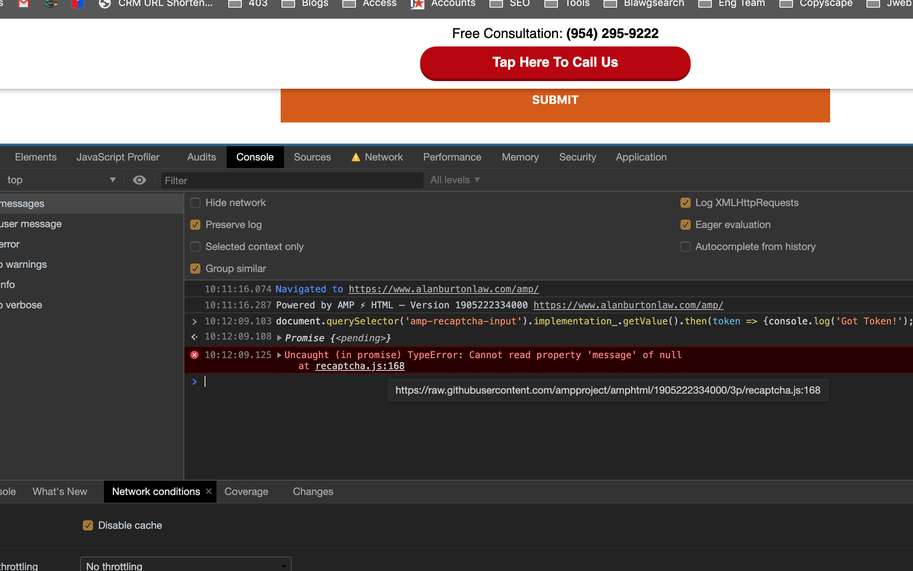Click the red error icon in console
This screenshot has width=913, height=571.
click(x=194, y=355)
